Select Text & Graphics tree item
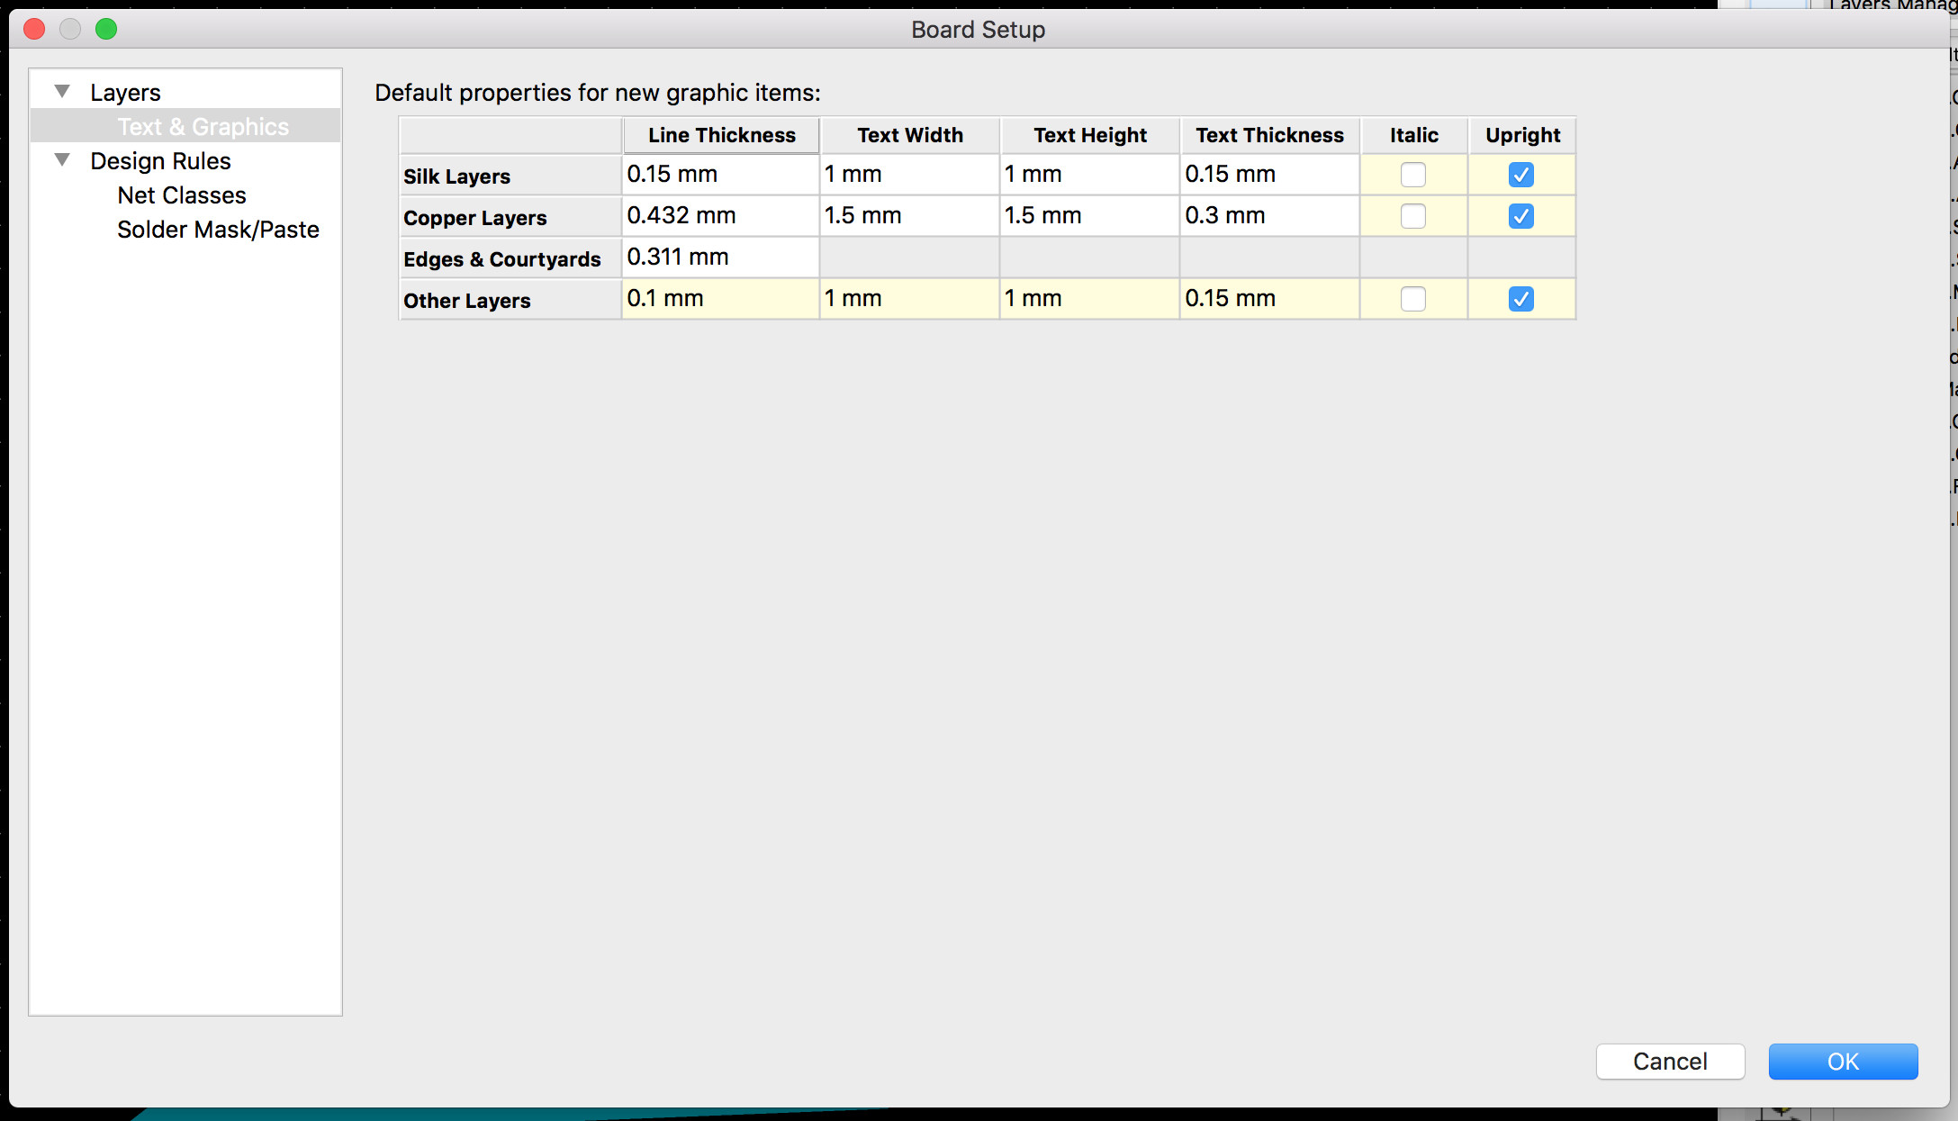Image resolution: width=1958 pixels, height=1121 pixels. 203,127
